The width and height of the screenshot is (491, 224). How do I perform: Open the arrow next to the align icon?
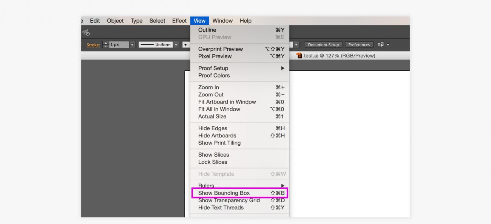pos(388,44)
